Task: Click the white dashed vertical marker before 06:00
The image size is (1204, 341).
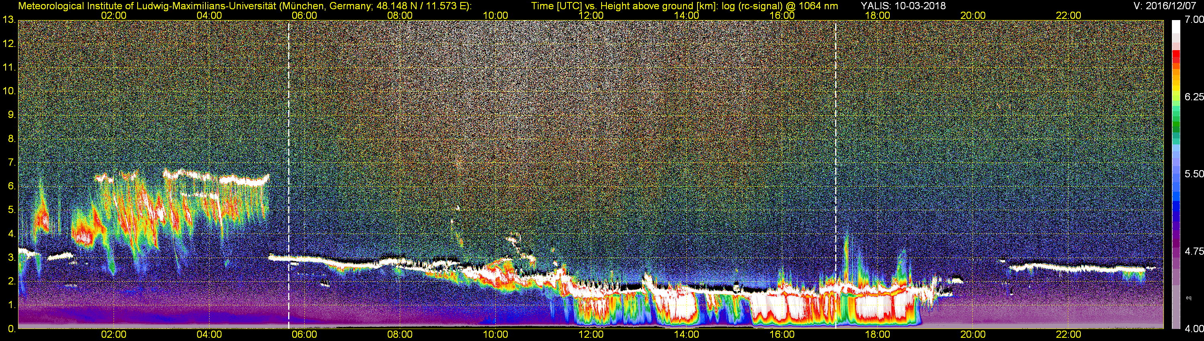Action: tap(289, 174)
